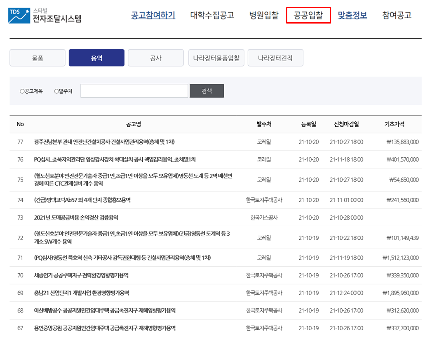Switch to the 물품 tab
Viewport: 432px width, 343px height.
point(38,58)
